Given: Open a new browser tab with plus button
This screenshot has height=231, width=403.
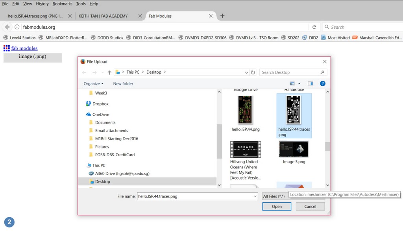Looking at the screenshot, I should click(222, 16).
